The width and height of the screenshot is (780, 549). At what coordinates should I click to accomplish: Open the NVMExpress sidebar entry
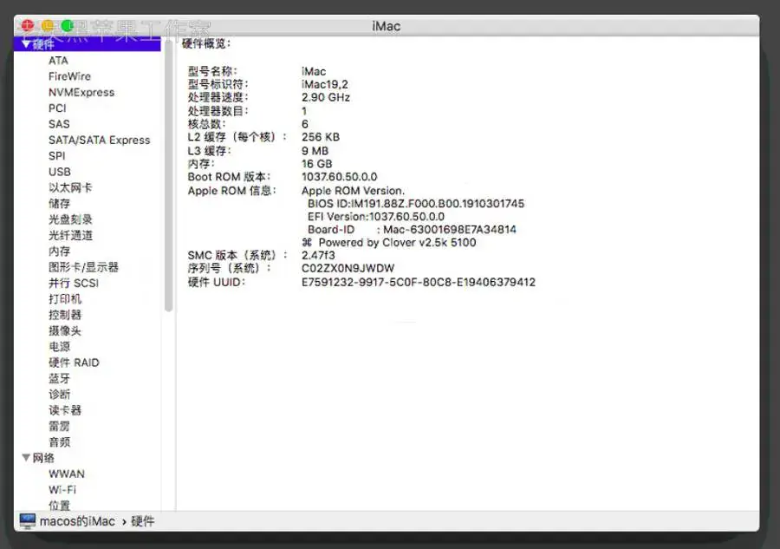pos(81,92)
